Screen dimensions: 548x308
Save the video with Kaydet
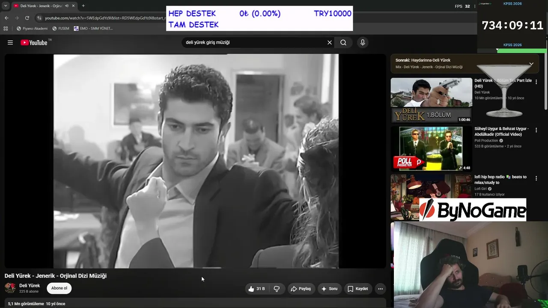pyautogui.click(x=357, y=289)
